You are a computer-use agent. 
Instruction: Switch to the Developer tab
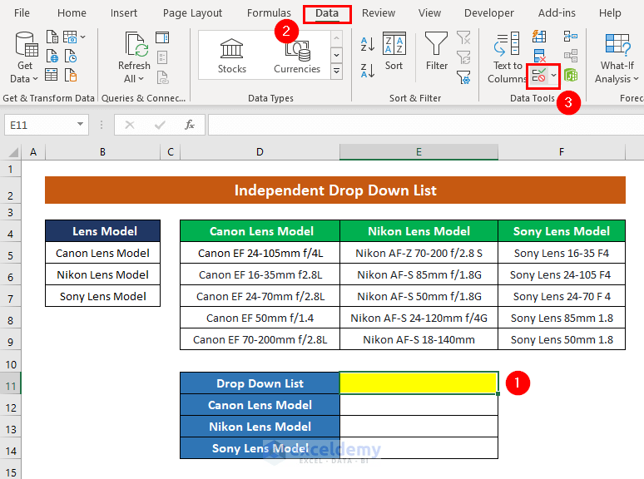[x=488, y=13]
